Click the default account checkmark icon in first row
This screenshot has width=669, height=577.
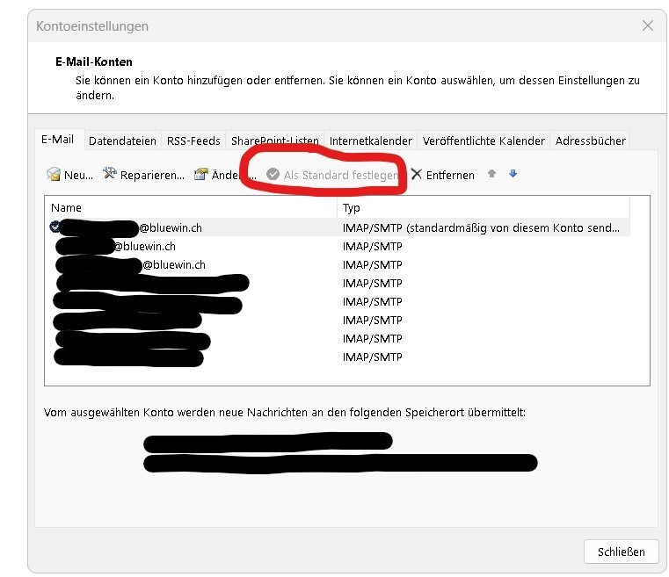point(55,227)
